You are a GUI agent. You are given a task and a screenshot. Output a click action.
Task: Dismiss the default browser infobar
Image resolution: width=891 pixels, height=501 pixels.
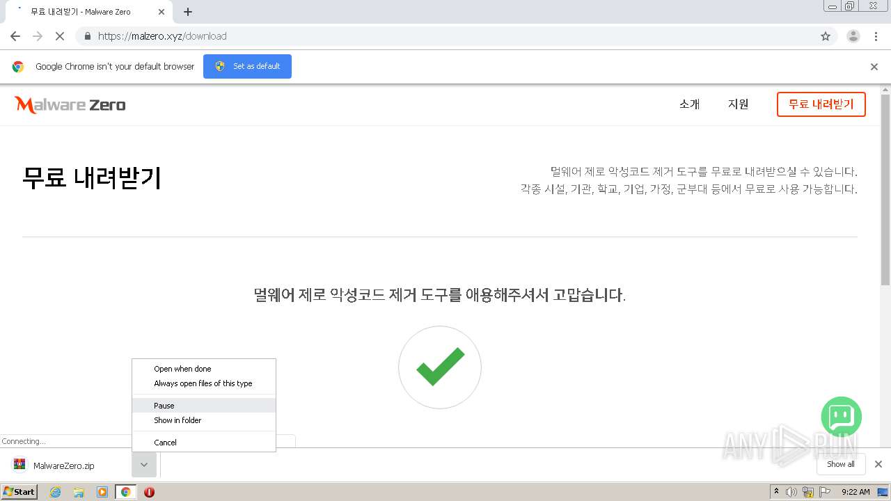tap(874, 67)
